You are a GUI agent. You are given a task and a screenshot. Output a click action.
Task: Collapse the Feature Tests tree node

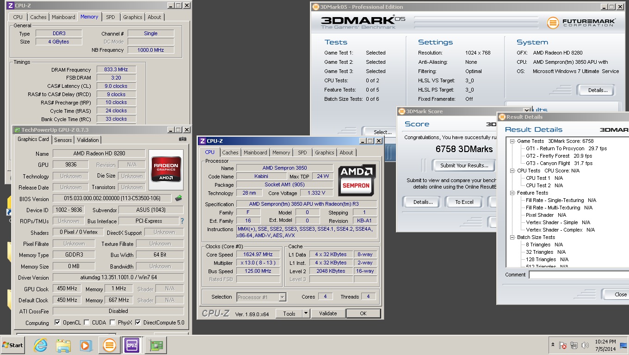click(x=512, y=193)
